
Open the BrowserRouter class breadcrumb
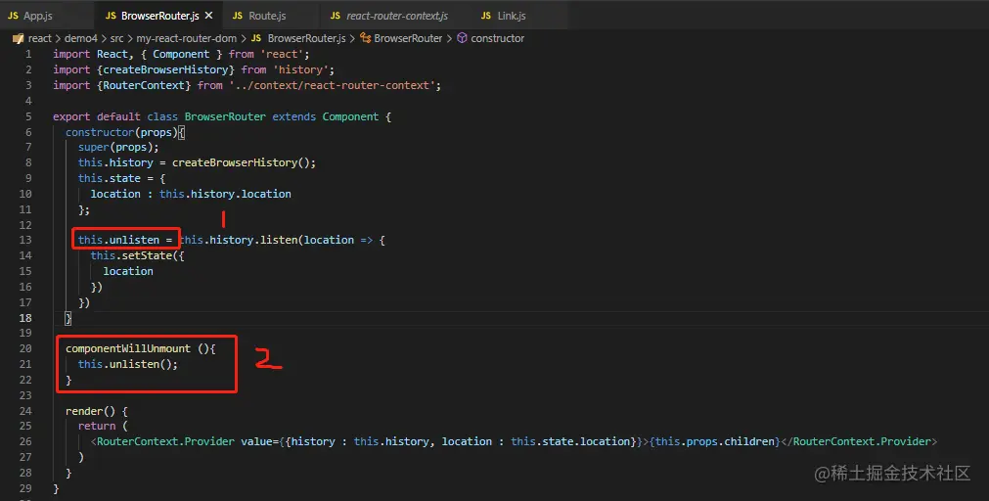(408, 38)
